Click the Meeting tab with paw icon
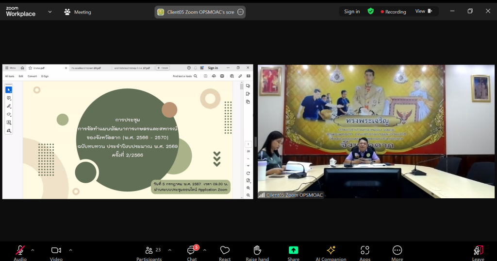 pos(78,12)
